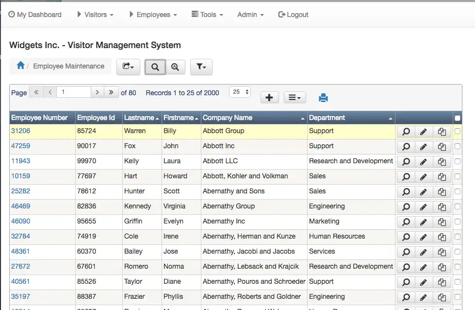Open the advanced search icon

click(176, 67)
